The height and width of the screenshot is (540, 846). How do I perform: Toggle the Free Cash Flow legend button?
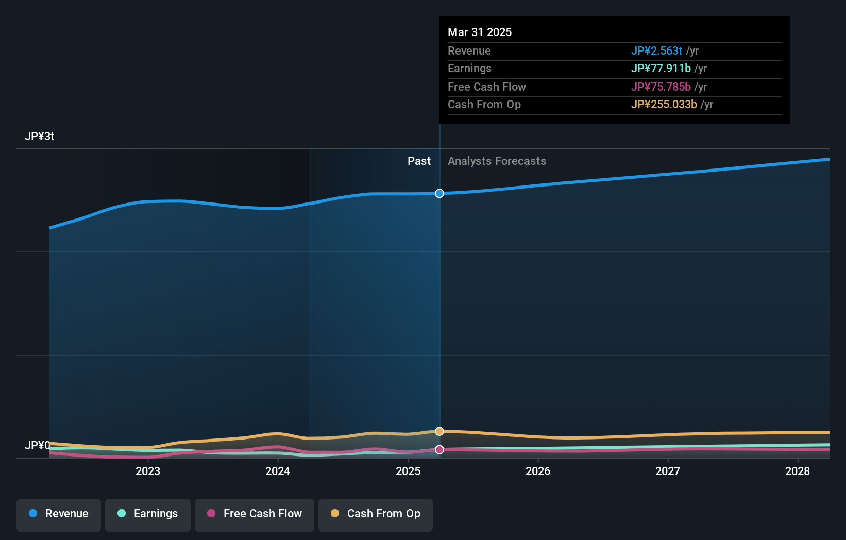point(255,515)
